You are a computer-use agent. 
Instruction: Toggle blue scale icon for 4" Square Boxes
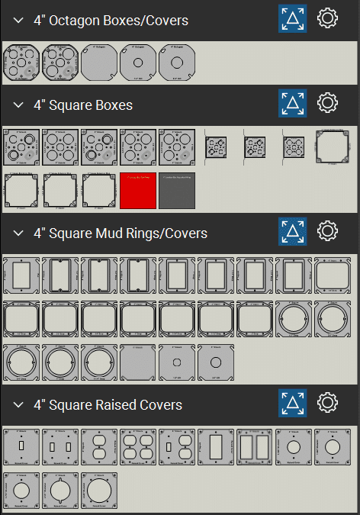(292, 103)
